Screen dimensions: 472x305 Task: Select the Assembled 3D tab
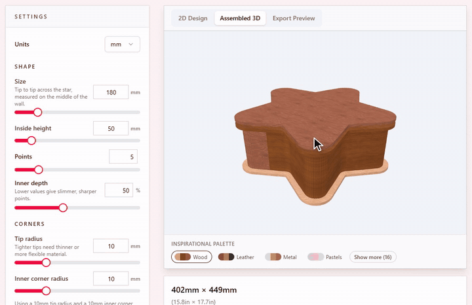[x=240, y=18]
